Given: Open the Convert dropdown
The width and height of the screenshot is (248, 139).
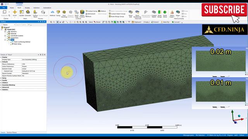Looking at the screenshot, I should (x=176, y=22).
